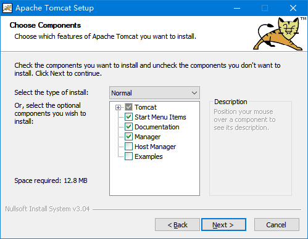Screen dimensions: 308x239
Task: Click the Next button
Action: pos(223,225)
